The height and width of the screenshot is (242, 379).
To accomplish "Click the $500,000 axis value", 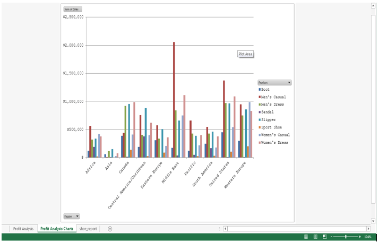I will 75,129.
